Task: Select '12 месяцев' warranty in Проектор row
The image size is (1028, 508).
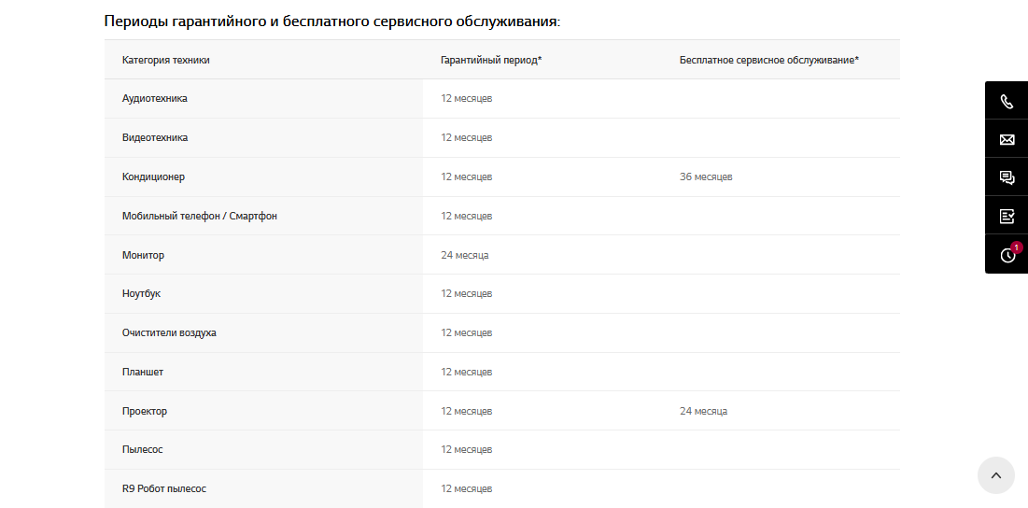Action: (466, 411)
